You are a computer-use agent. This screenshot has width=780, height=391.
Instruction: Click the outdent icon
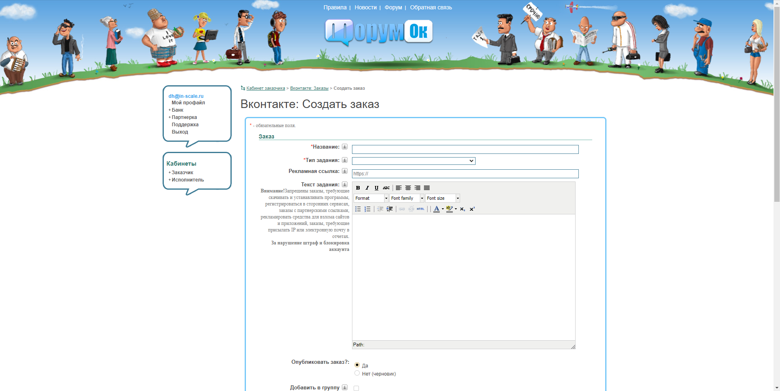pos(380,209)
